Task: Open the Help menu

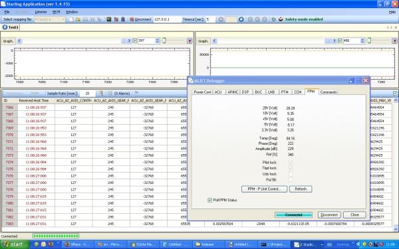Action: 392,12
